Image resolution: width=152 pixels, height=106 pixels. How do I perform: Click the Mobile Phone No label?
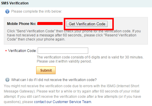coord(21,24)
